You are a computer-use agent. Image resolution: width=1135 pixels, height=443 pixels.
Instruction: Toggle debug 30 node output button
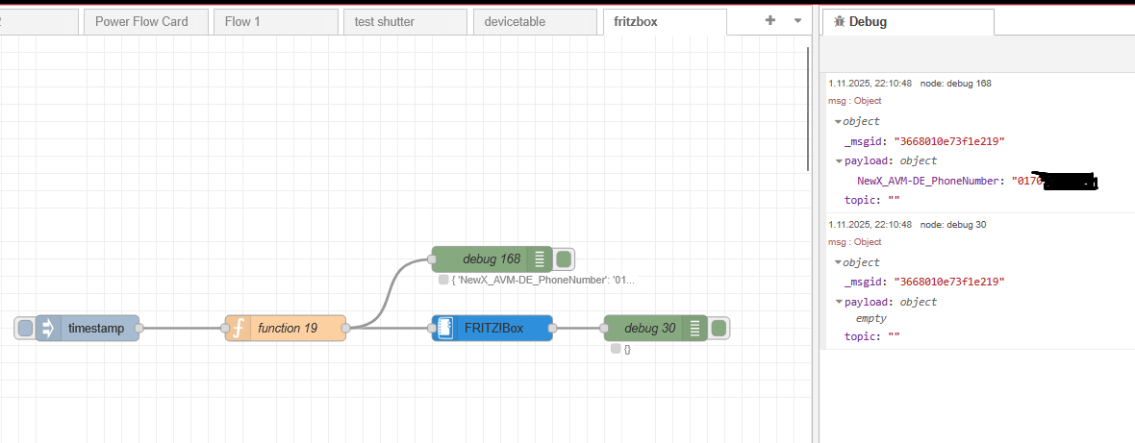pos(719,328)
